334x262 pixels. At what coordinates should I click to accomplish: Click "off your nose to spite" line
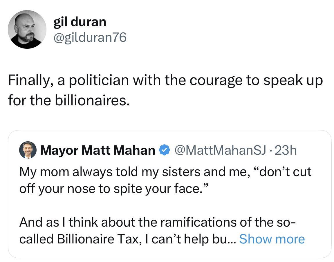(113, 189)
